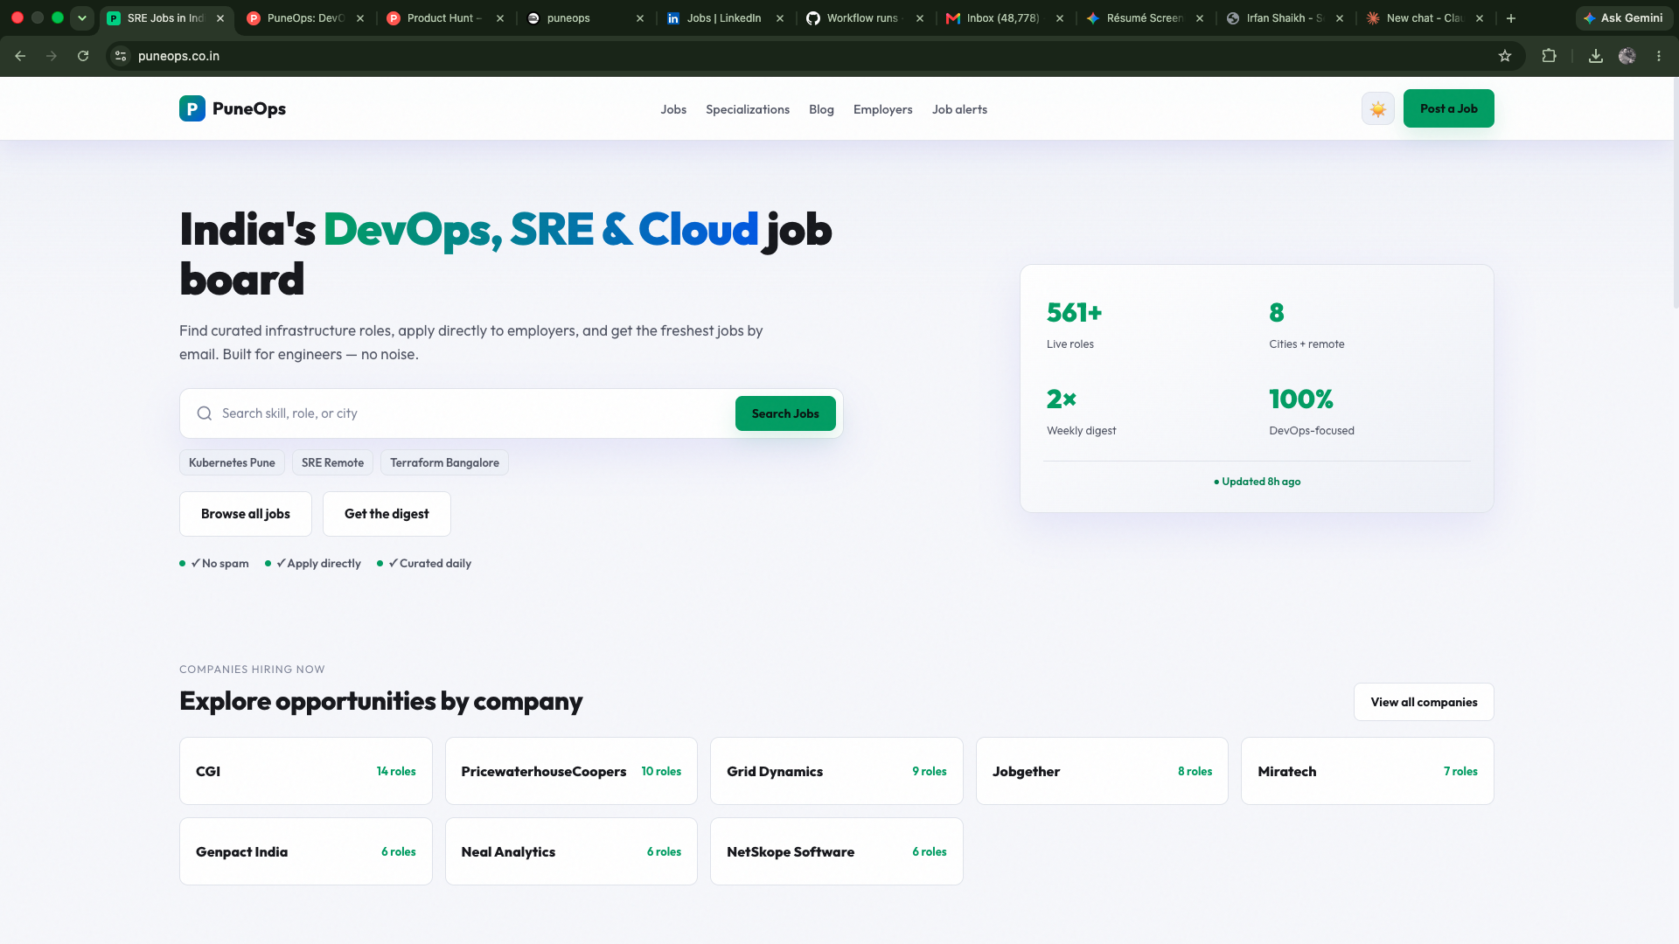Click the browser back arrow

20,56
